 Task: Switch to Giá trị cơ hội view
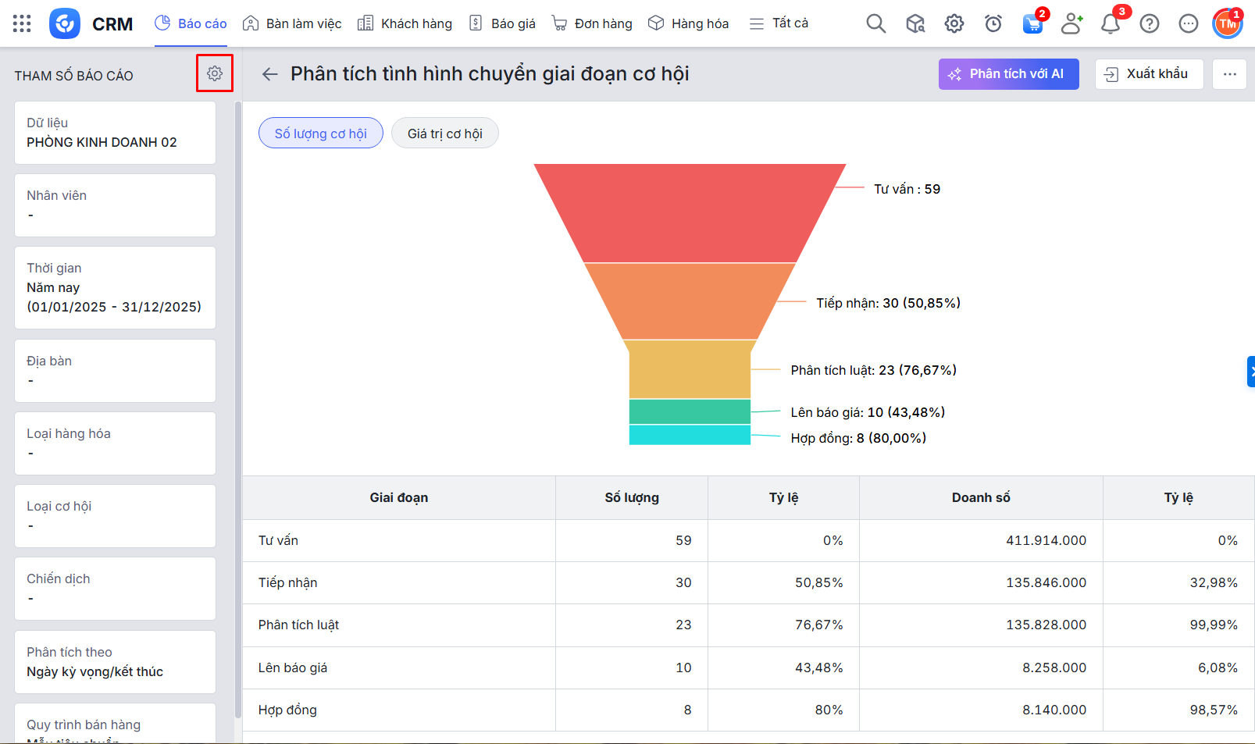pyautogui.click(x=444, y=133)
